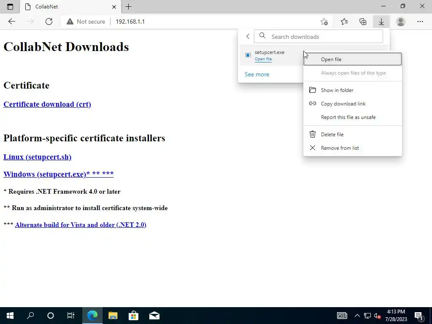432x324 pixels.
Task: Open the Windows Start menu
Action: [x=10, y=316]
